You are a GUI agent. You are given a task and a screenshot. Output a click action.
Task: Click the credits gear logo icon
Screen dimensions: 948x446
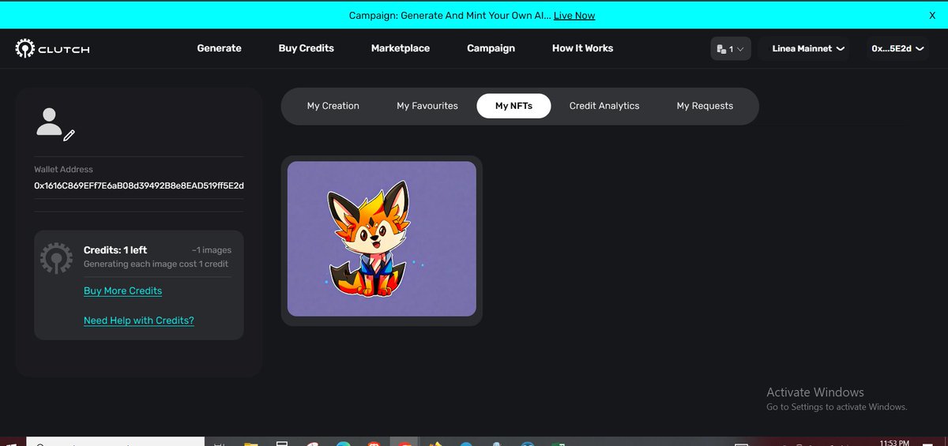pos(57,258)
